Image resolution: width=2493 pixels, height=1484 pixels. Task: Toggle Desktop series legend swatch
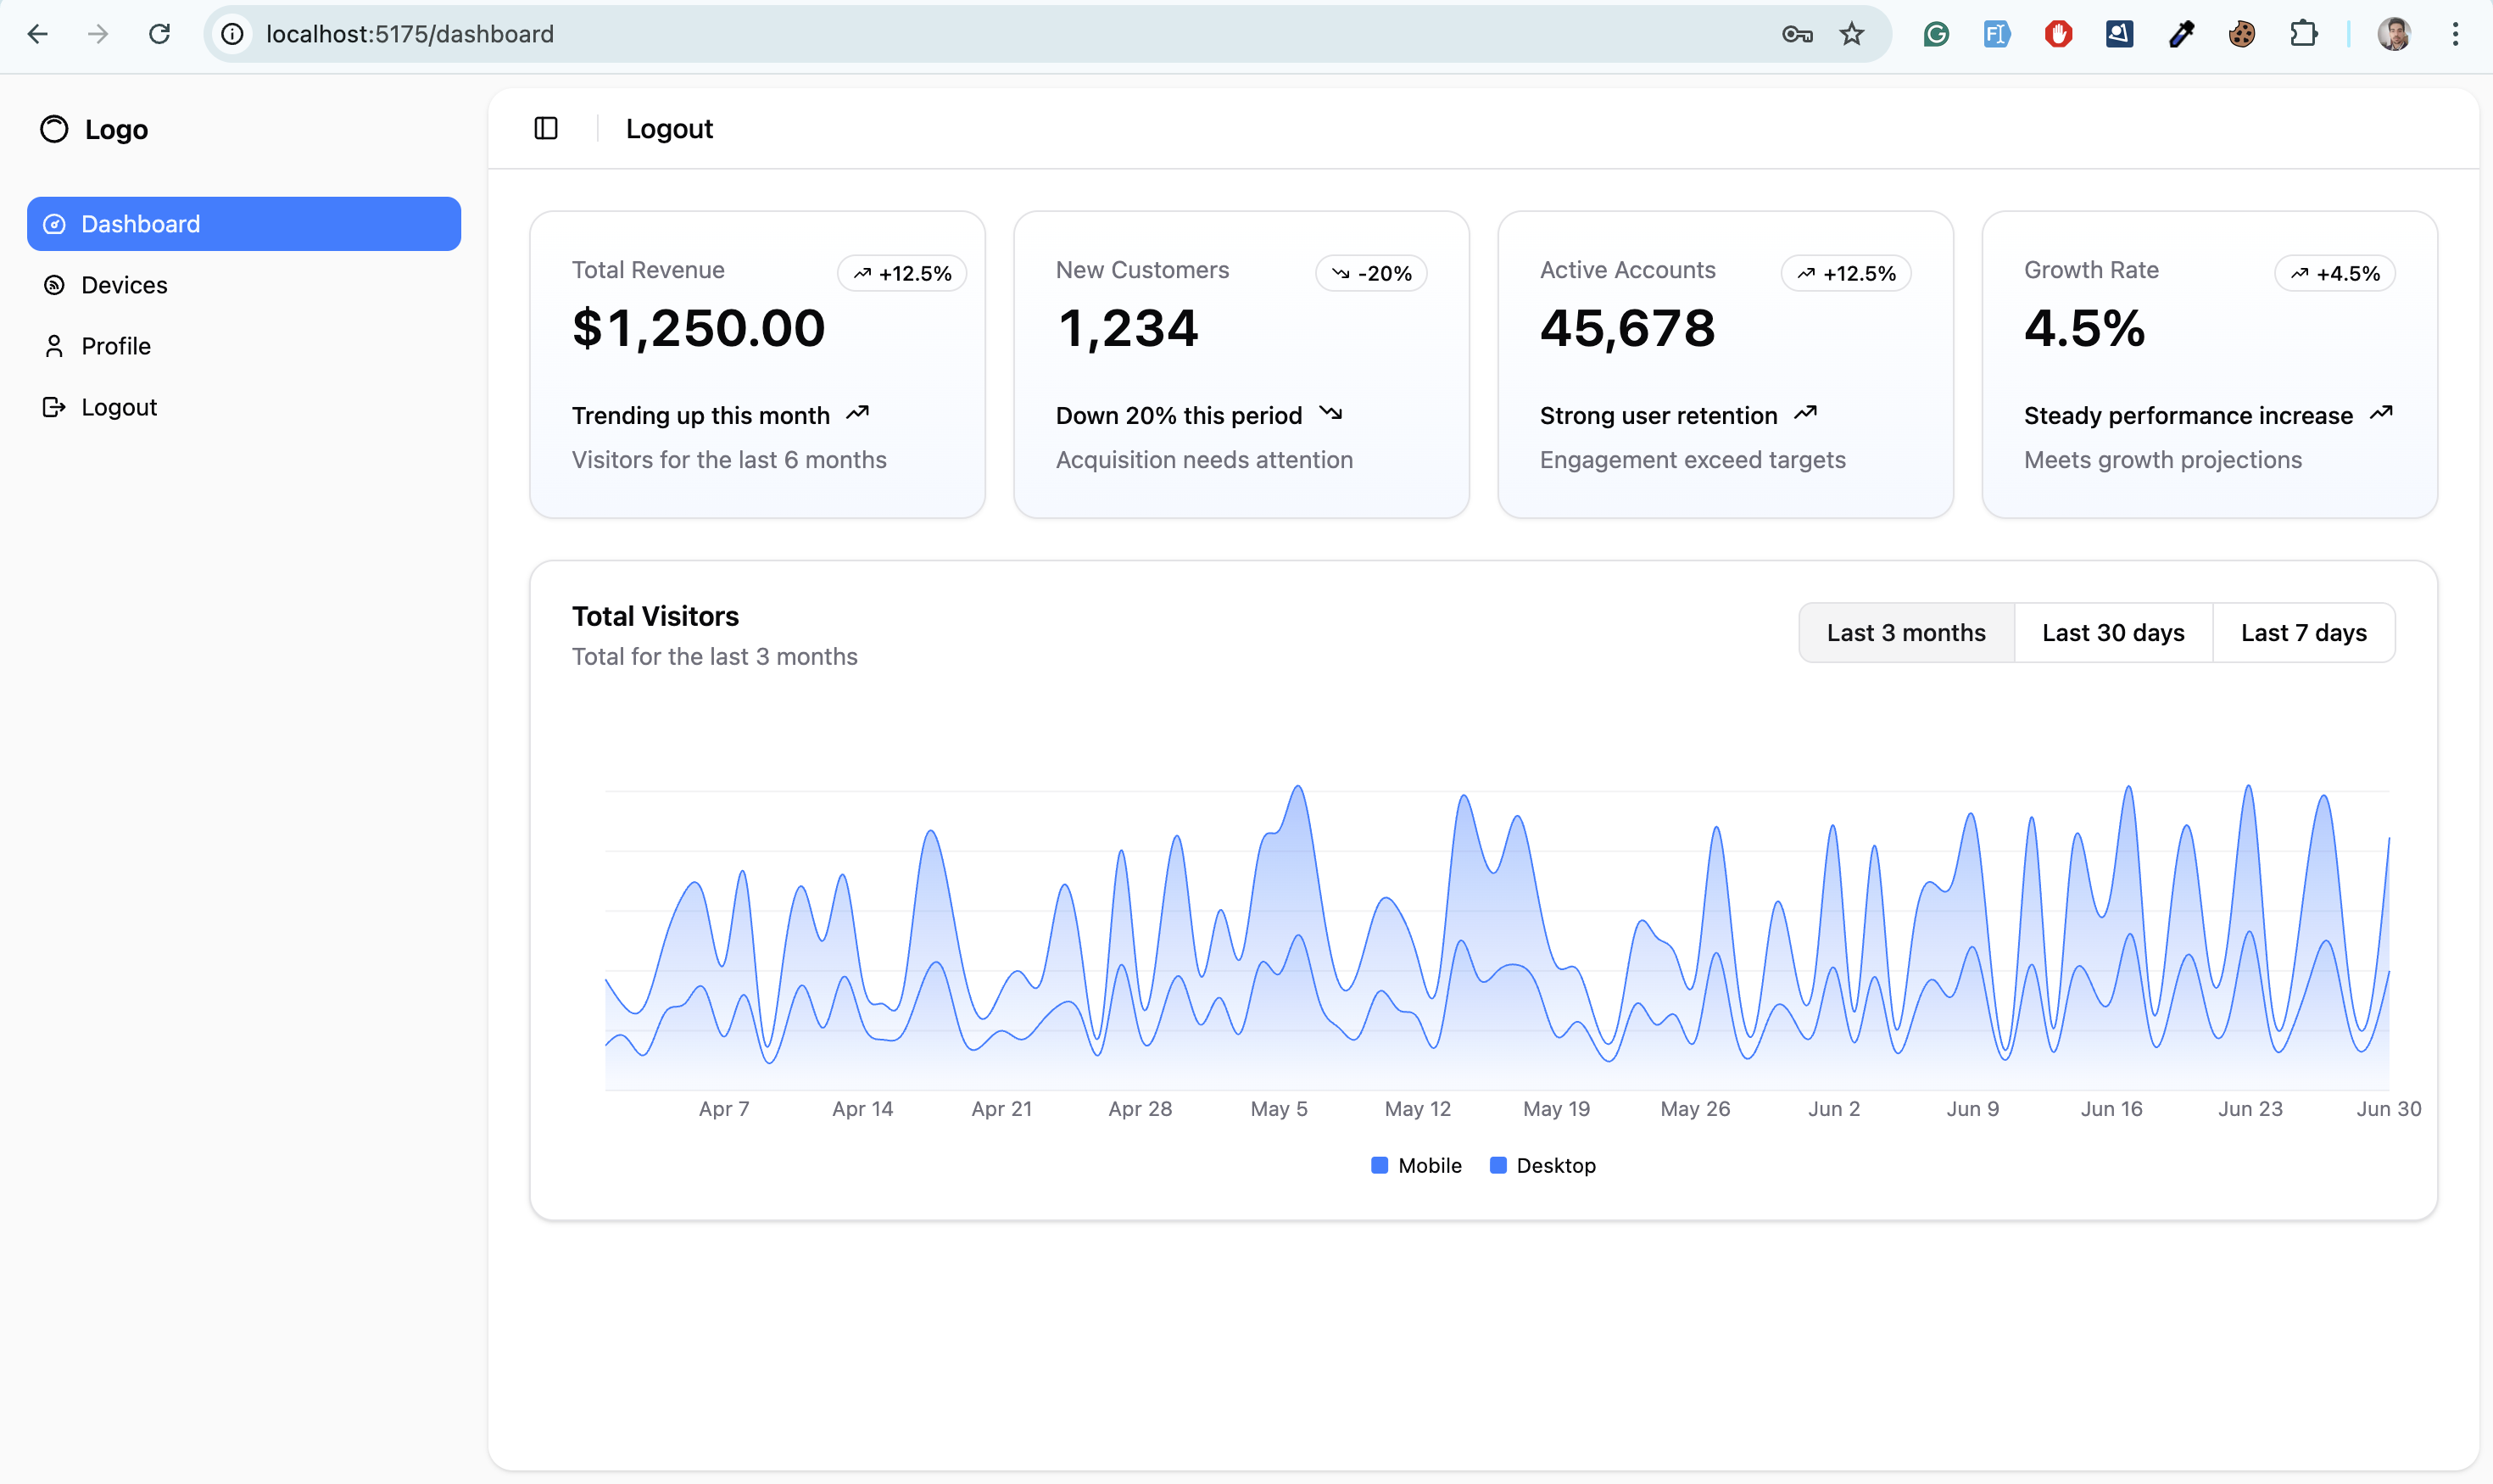[x=1498, y=1165]
